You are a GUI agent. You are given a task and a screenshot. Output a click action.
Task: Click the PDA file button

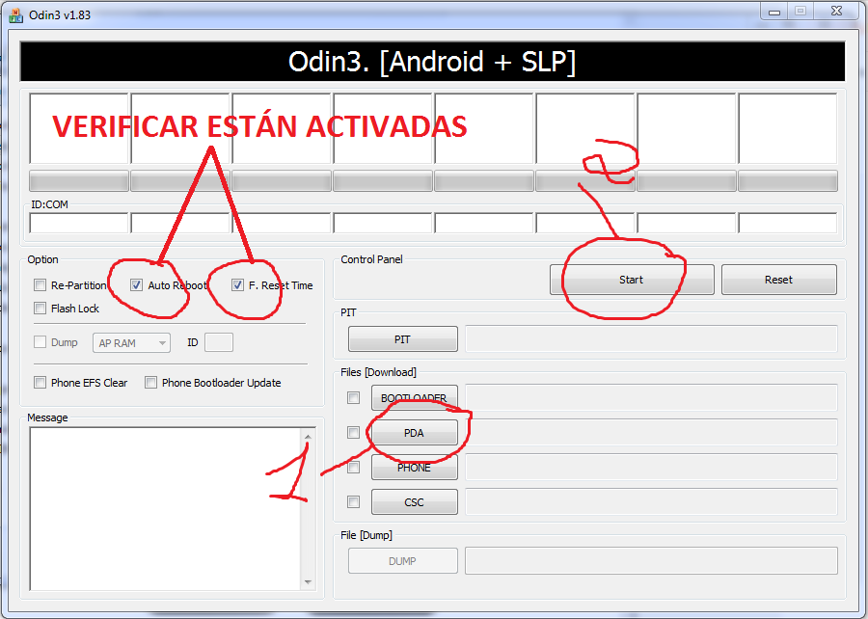click(x=414, y=433)
